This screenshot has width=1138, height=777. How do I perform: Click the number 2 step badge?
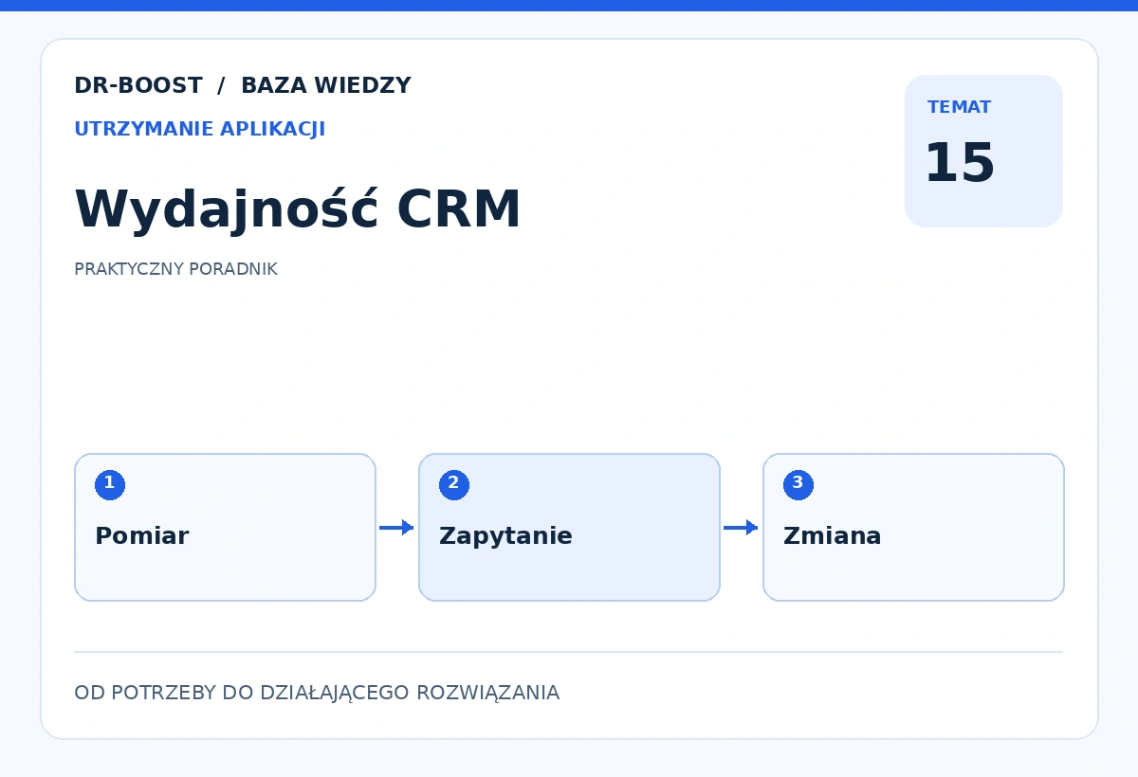454,485
